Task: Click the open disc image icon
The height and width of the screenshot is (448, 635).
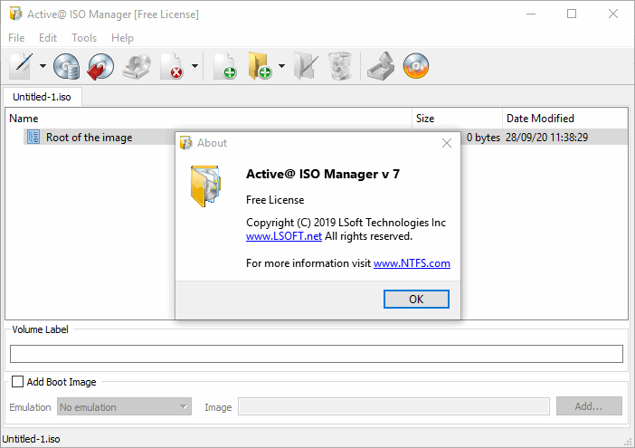Action: 66,66
